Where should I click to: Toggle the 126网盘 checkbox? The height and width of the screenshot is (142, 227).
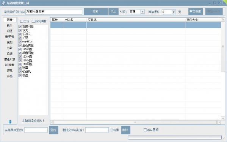pos(20,61)
